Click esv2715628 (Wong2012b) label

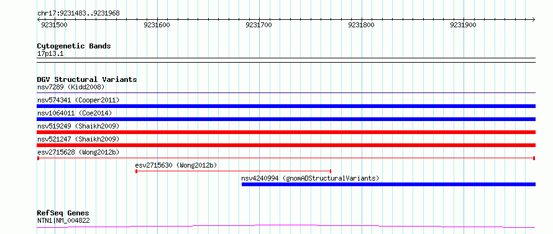click(x=78, y=152)
